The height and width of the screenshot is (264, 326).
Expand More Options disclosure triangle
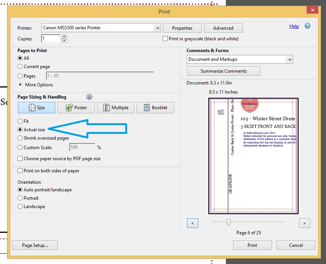[x=21, y=84]
